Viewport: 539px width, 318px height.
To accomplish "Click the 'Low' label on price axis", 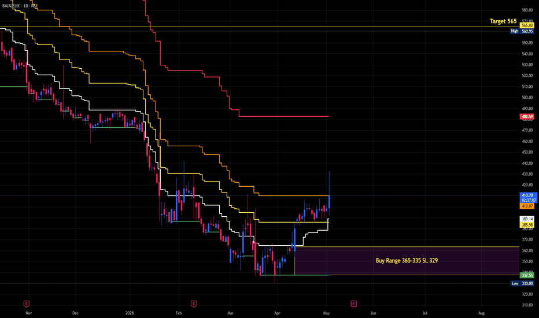I will (x=515, y=284).
